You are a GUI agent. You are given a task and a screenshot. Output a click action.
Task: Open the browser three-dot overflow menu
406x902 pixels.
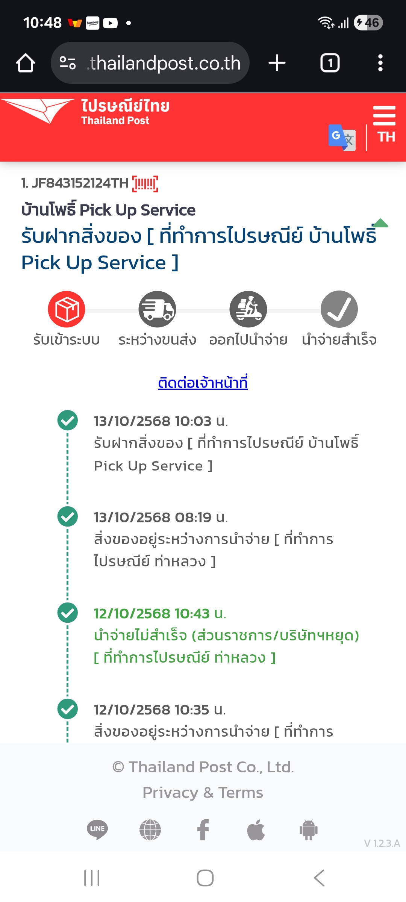pos(380,63)
